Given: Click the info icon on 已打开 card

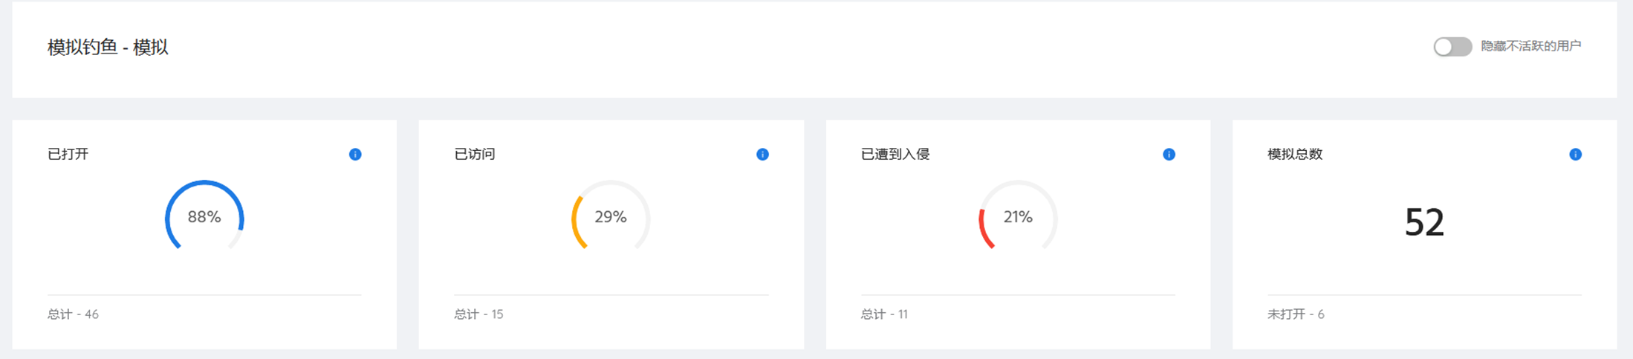Looking at the screenshot, I should (x=355, y=155).
